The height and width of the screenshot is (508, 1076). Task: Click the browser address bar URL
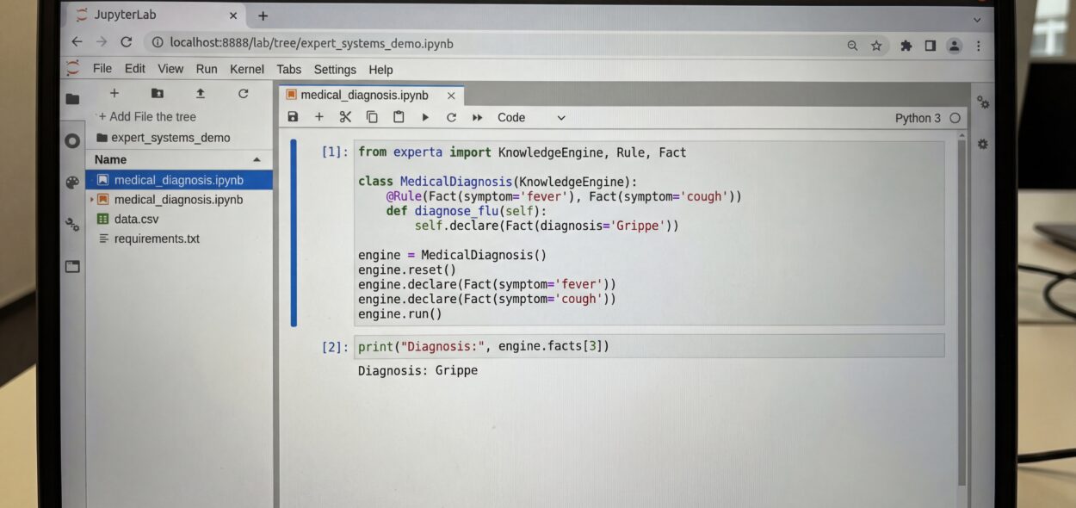(x=311, y=43)
